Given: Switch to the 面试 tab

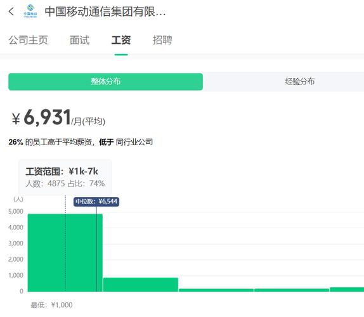Looking at the screenshot, I should coord(80,40).
